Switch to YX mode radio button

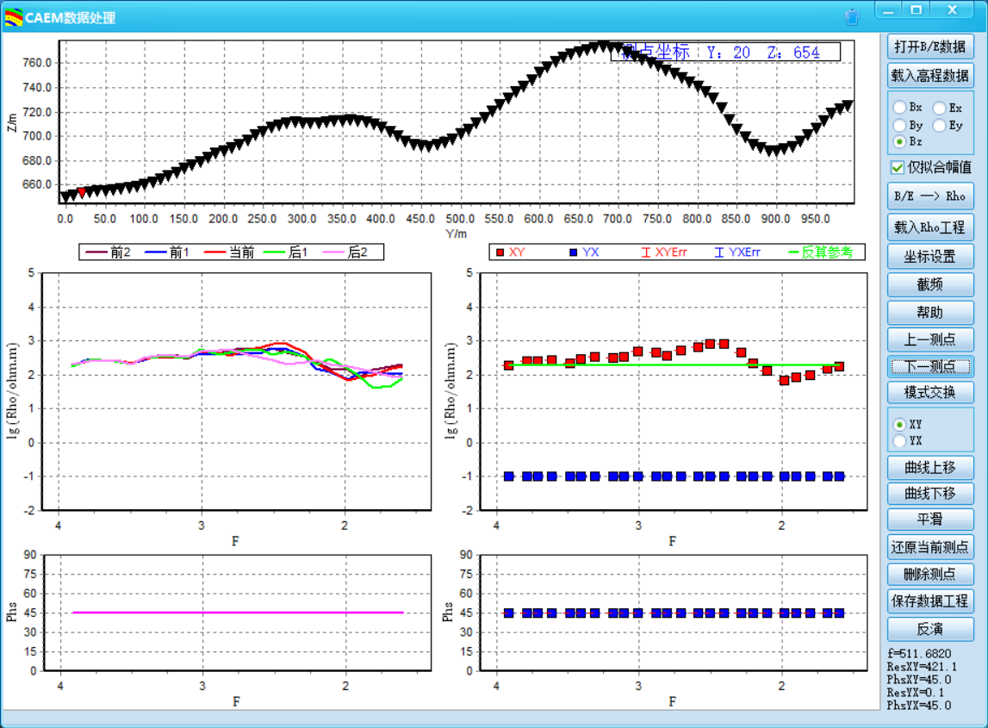tap(899, 441)
